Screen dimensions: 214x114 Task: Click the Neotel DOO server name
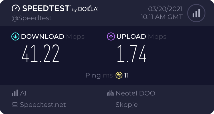[x=135, y=93]
